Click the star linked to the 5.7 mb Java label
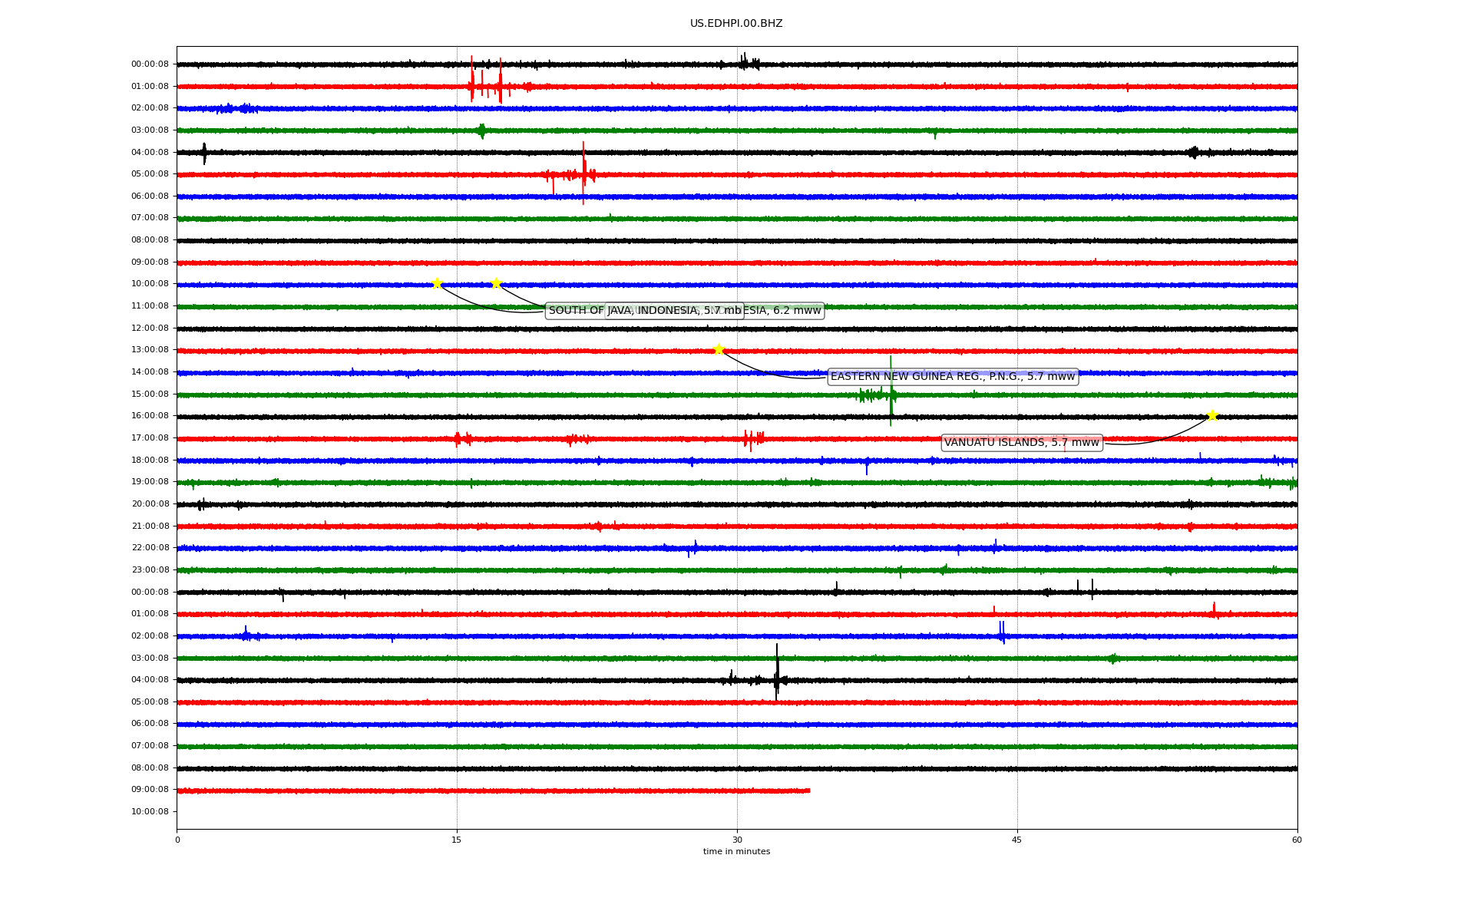The height and width of the screenshot is (921, 1474). click(437, 283)
